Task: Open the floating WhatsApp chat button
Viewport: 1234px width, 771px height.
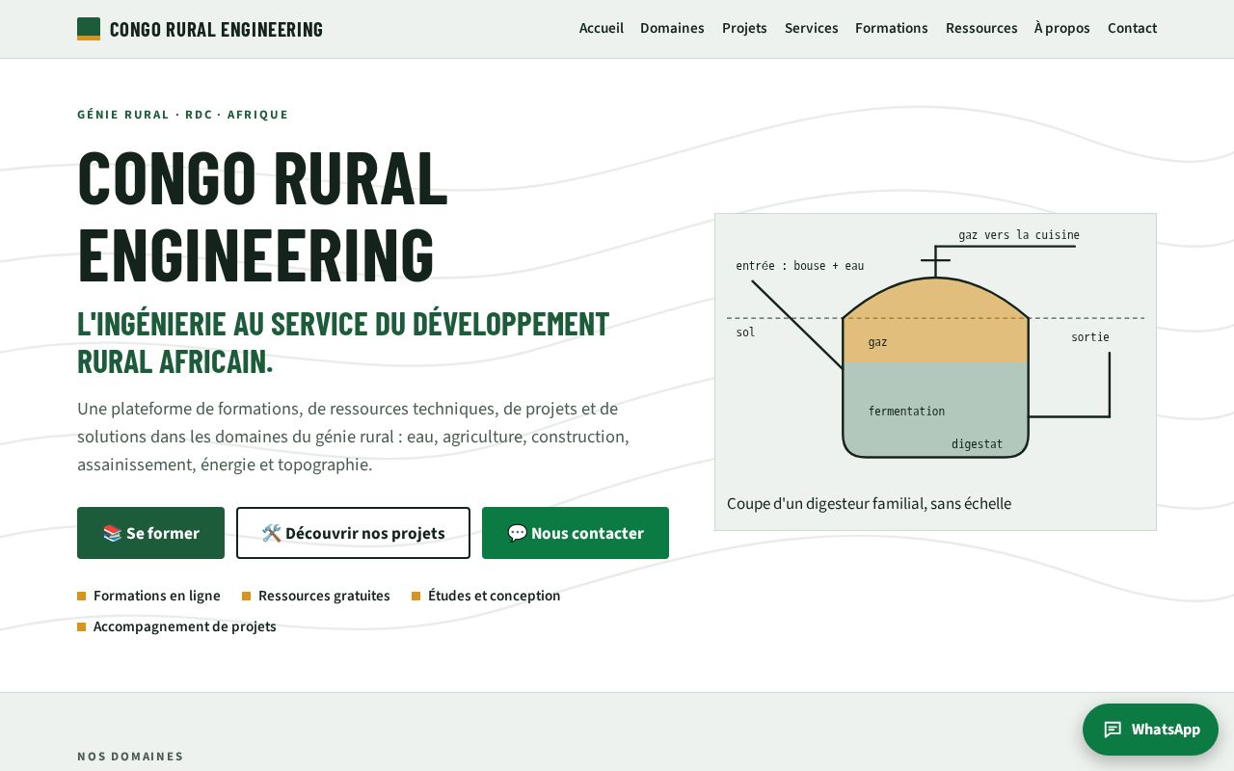Action: 1150,730
